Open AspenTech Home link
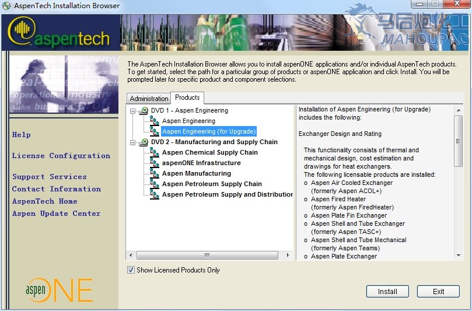Screen dimensions: 472x311 click(x=44, y=201)
